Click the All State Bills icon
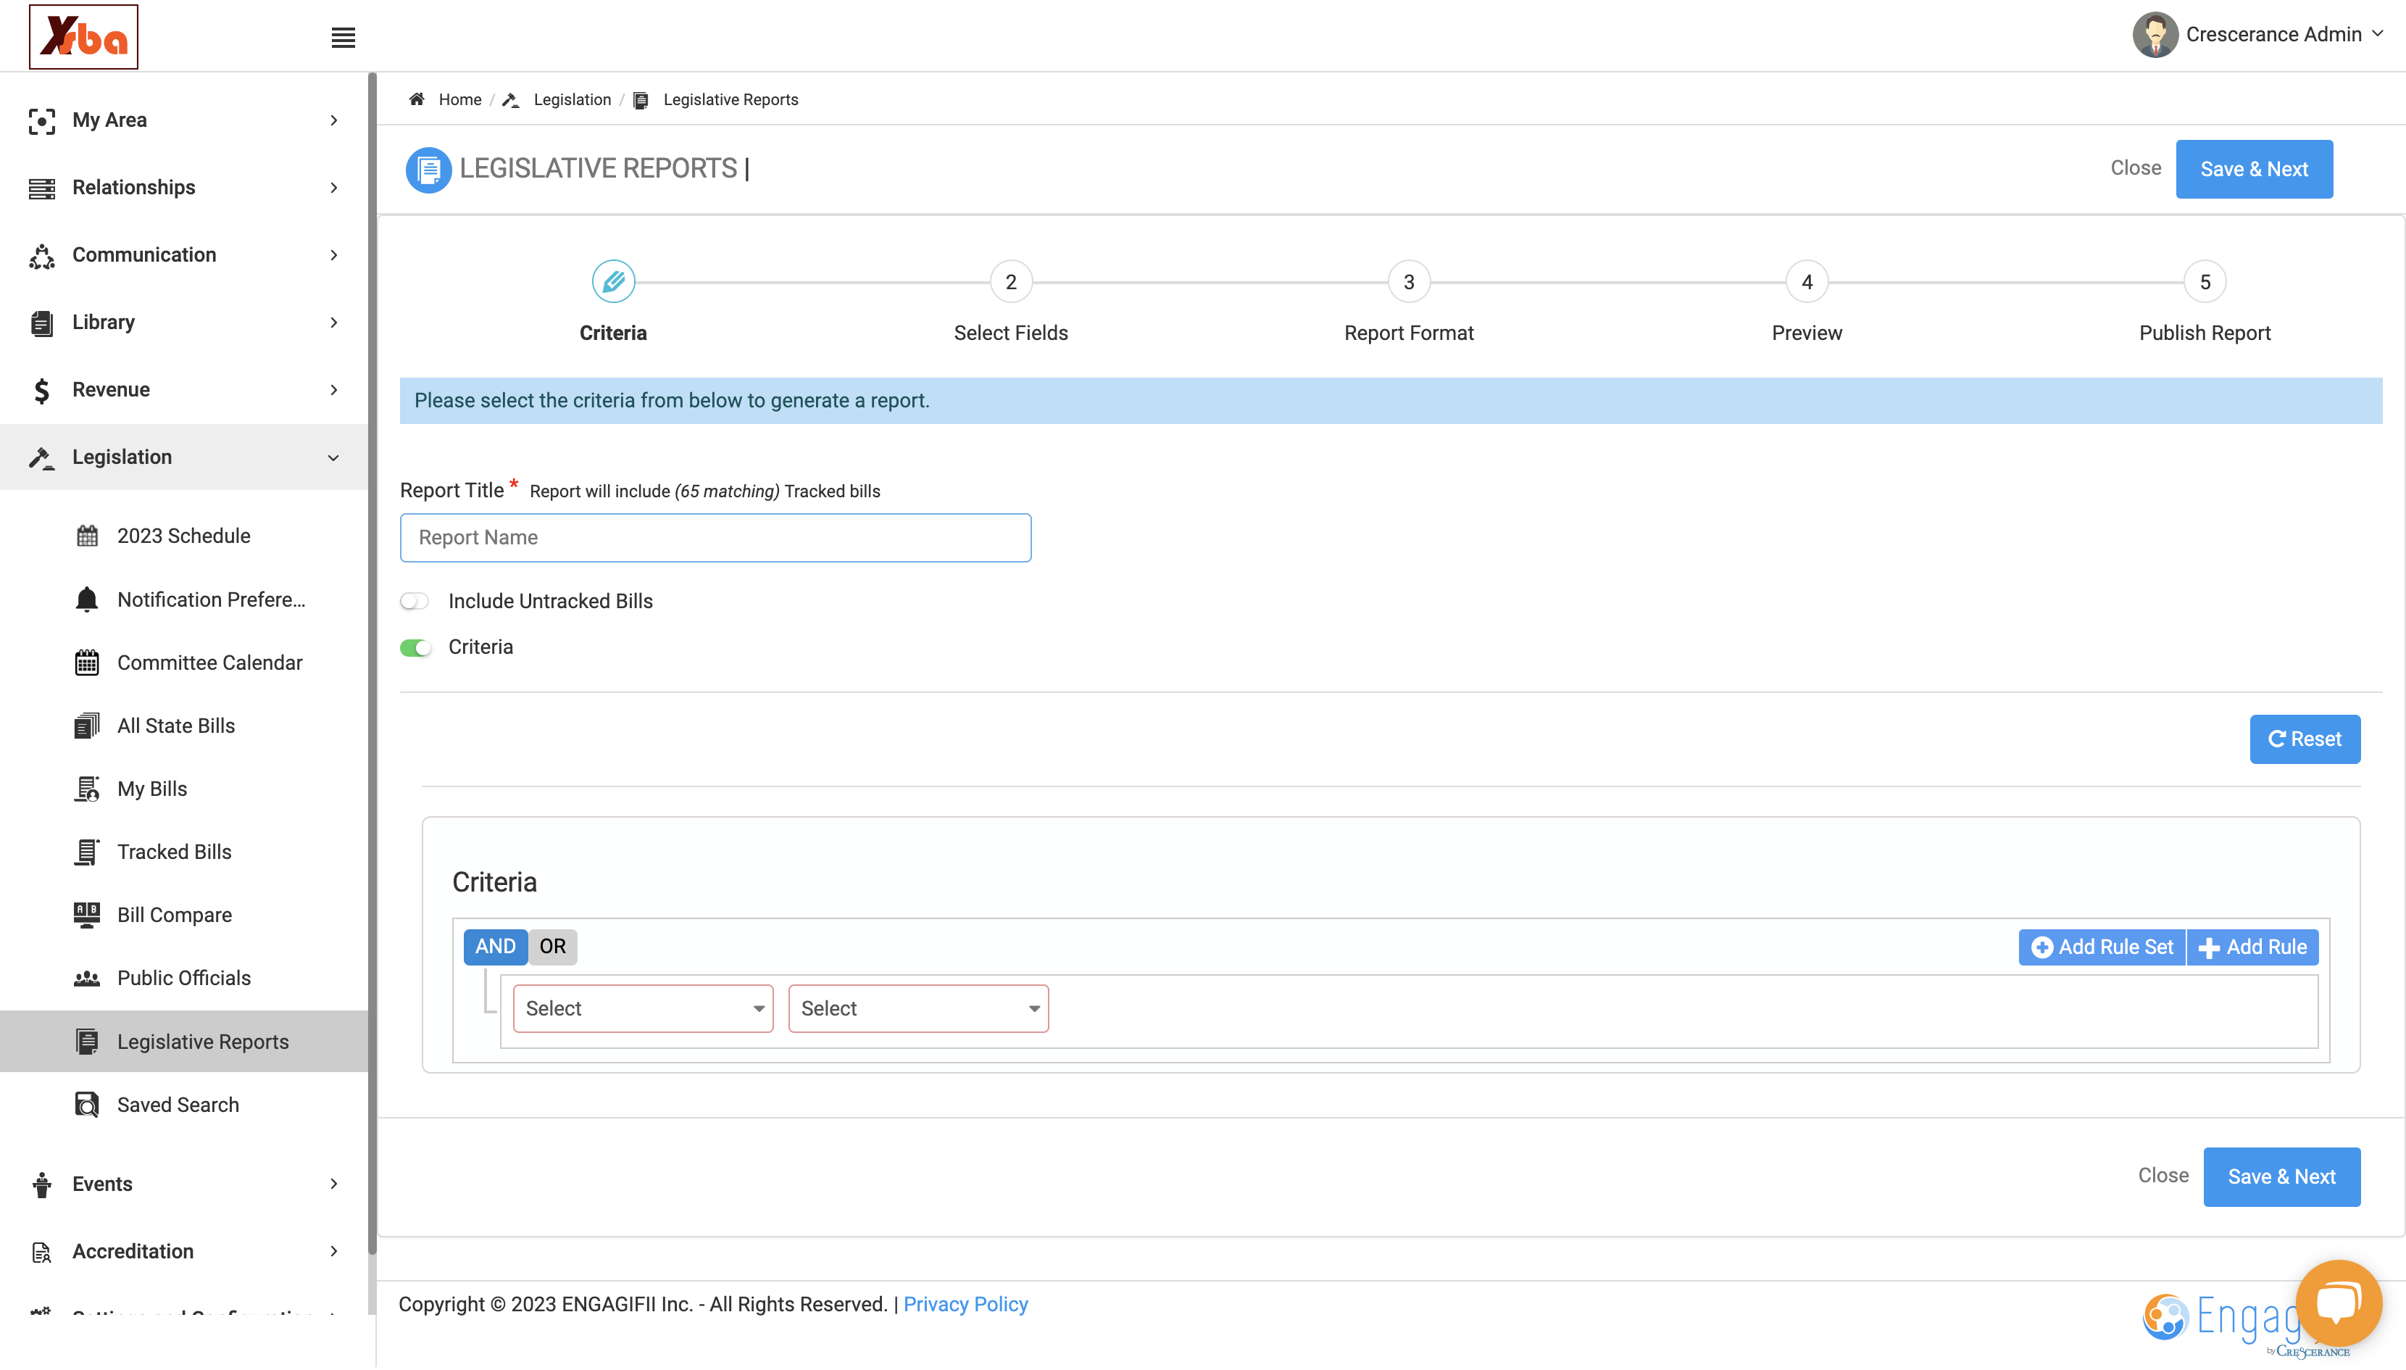This screenshot has height=1370, width=2406. coord(86,726)
